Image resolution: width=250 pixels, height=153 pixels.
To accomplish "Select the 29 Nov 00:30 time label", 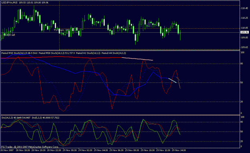I will coord(70,150).
